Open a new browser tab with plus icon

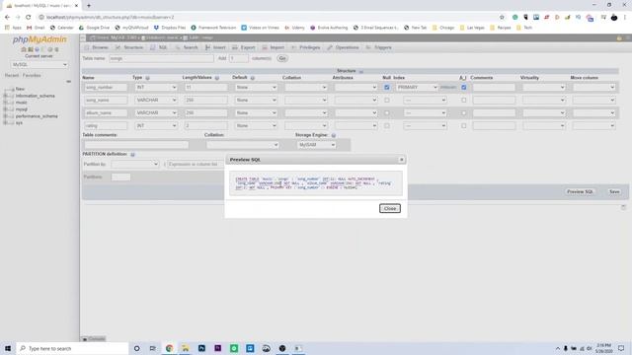tap(89, 6)
